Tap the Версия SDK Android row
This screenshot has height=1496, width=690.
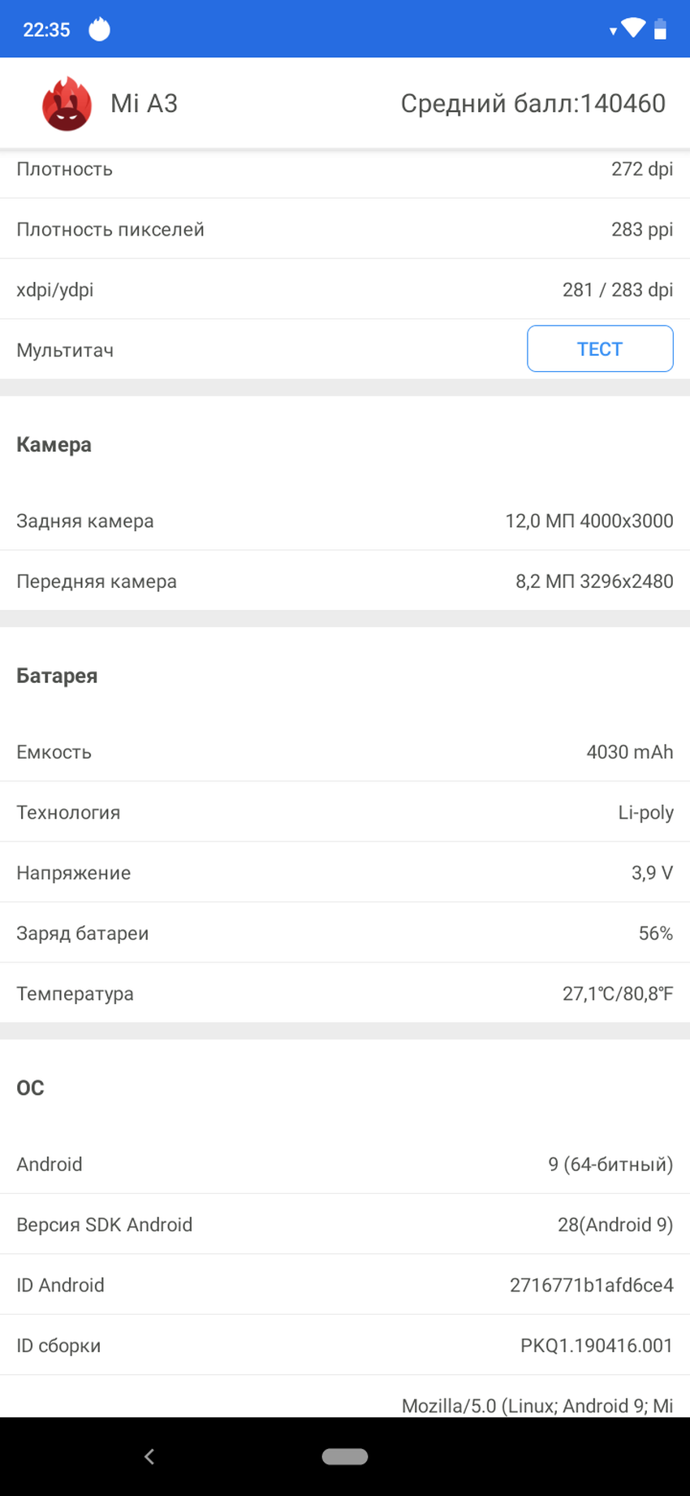tap(345, 1225)
